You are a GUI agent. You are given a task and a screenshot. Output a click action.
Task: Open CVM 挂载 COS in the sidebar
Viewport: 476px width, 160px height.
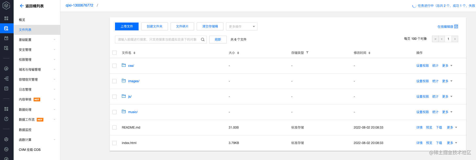tap(37, 150)
